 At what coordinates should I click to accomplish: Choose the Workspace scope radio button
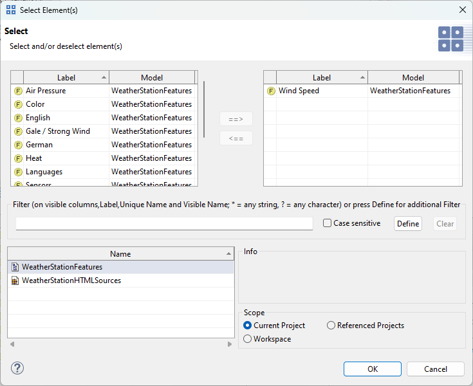[x=248, y=339]
